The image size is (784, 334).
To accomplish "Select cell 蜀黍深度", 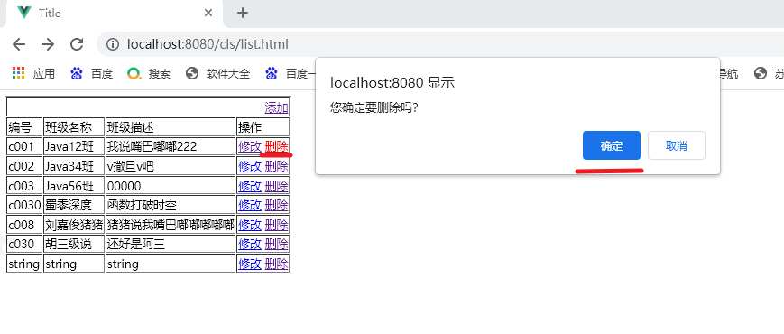I will (x=74, y=205).
